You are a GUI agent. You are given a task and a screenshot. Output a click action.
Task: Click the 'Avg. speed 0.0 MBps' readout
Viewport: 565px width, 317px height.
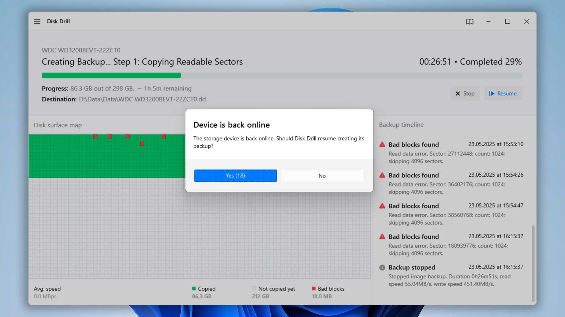47,292
